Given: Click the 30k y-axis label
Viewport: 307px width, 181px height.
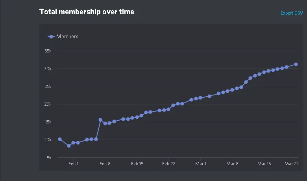Looking at the screenshot, I should (x=48, y=69).
